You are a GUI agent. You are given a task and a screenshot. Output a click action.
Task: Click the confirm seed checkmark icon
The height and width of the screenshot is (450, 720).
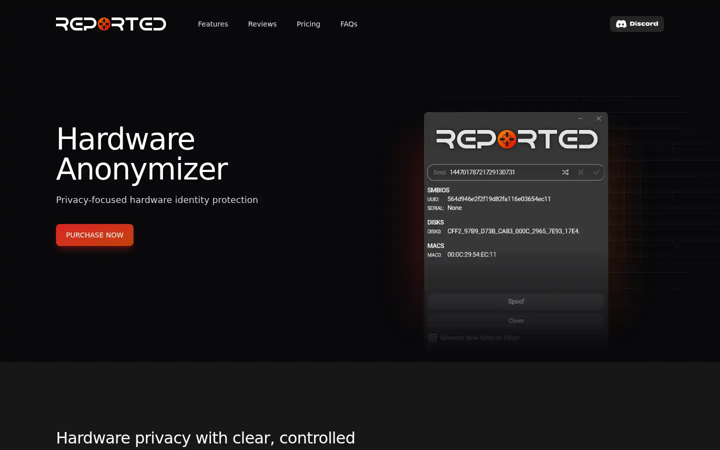(596, 172)
